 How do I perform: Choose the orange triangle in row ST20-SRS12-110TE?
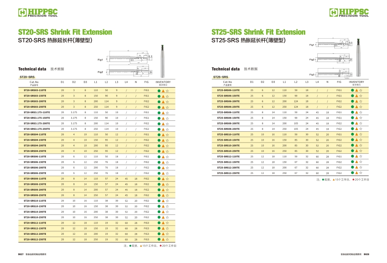point(163,223)
